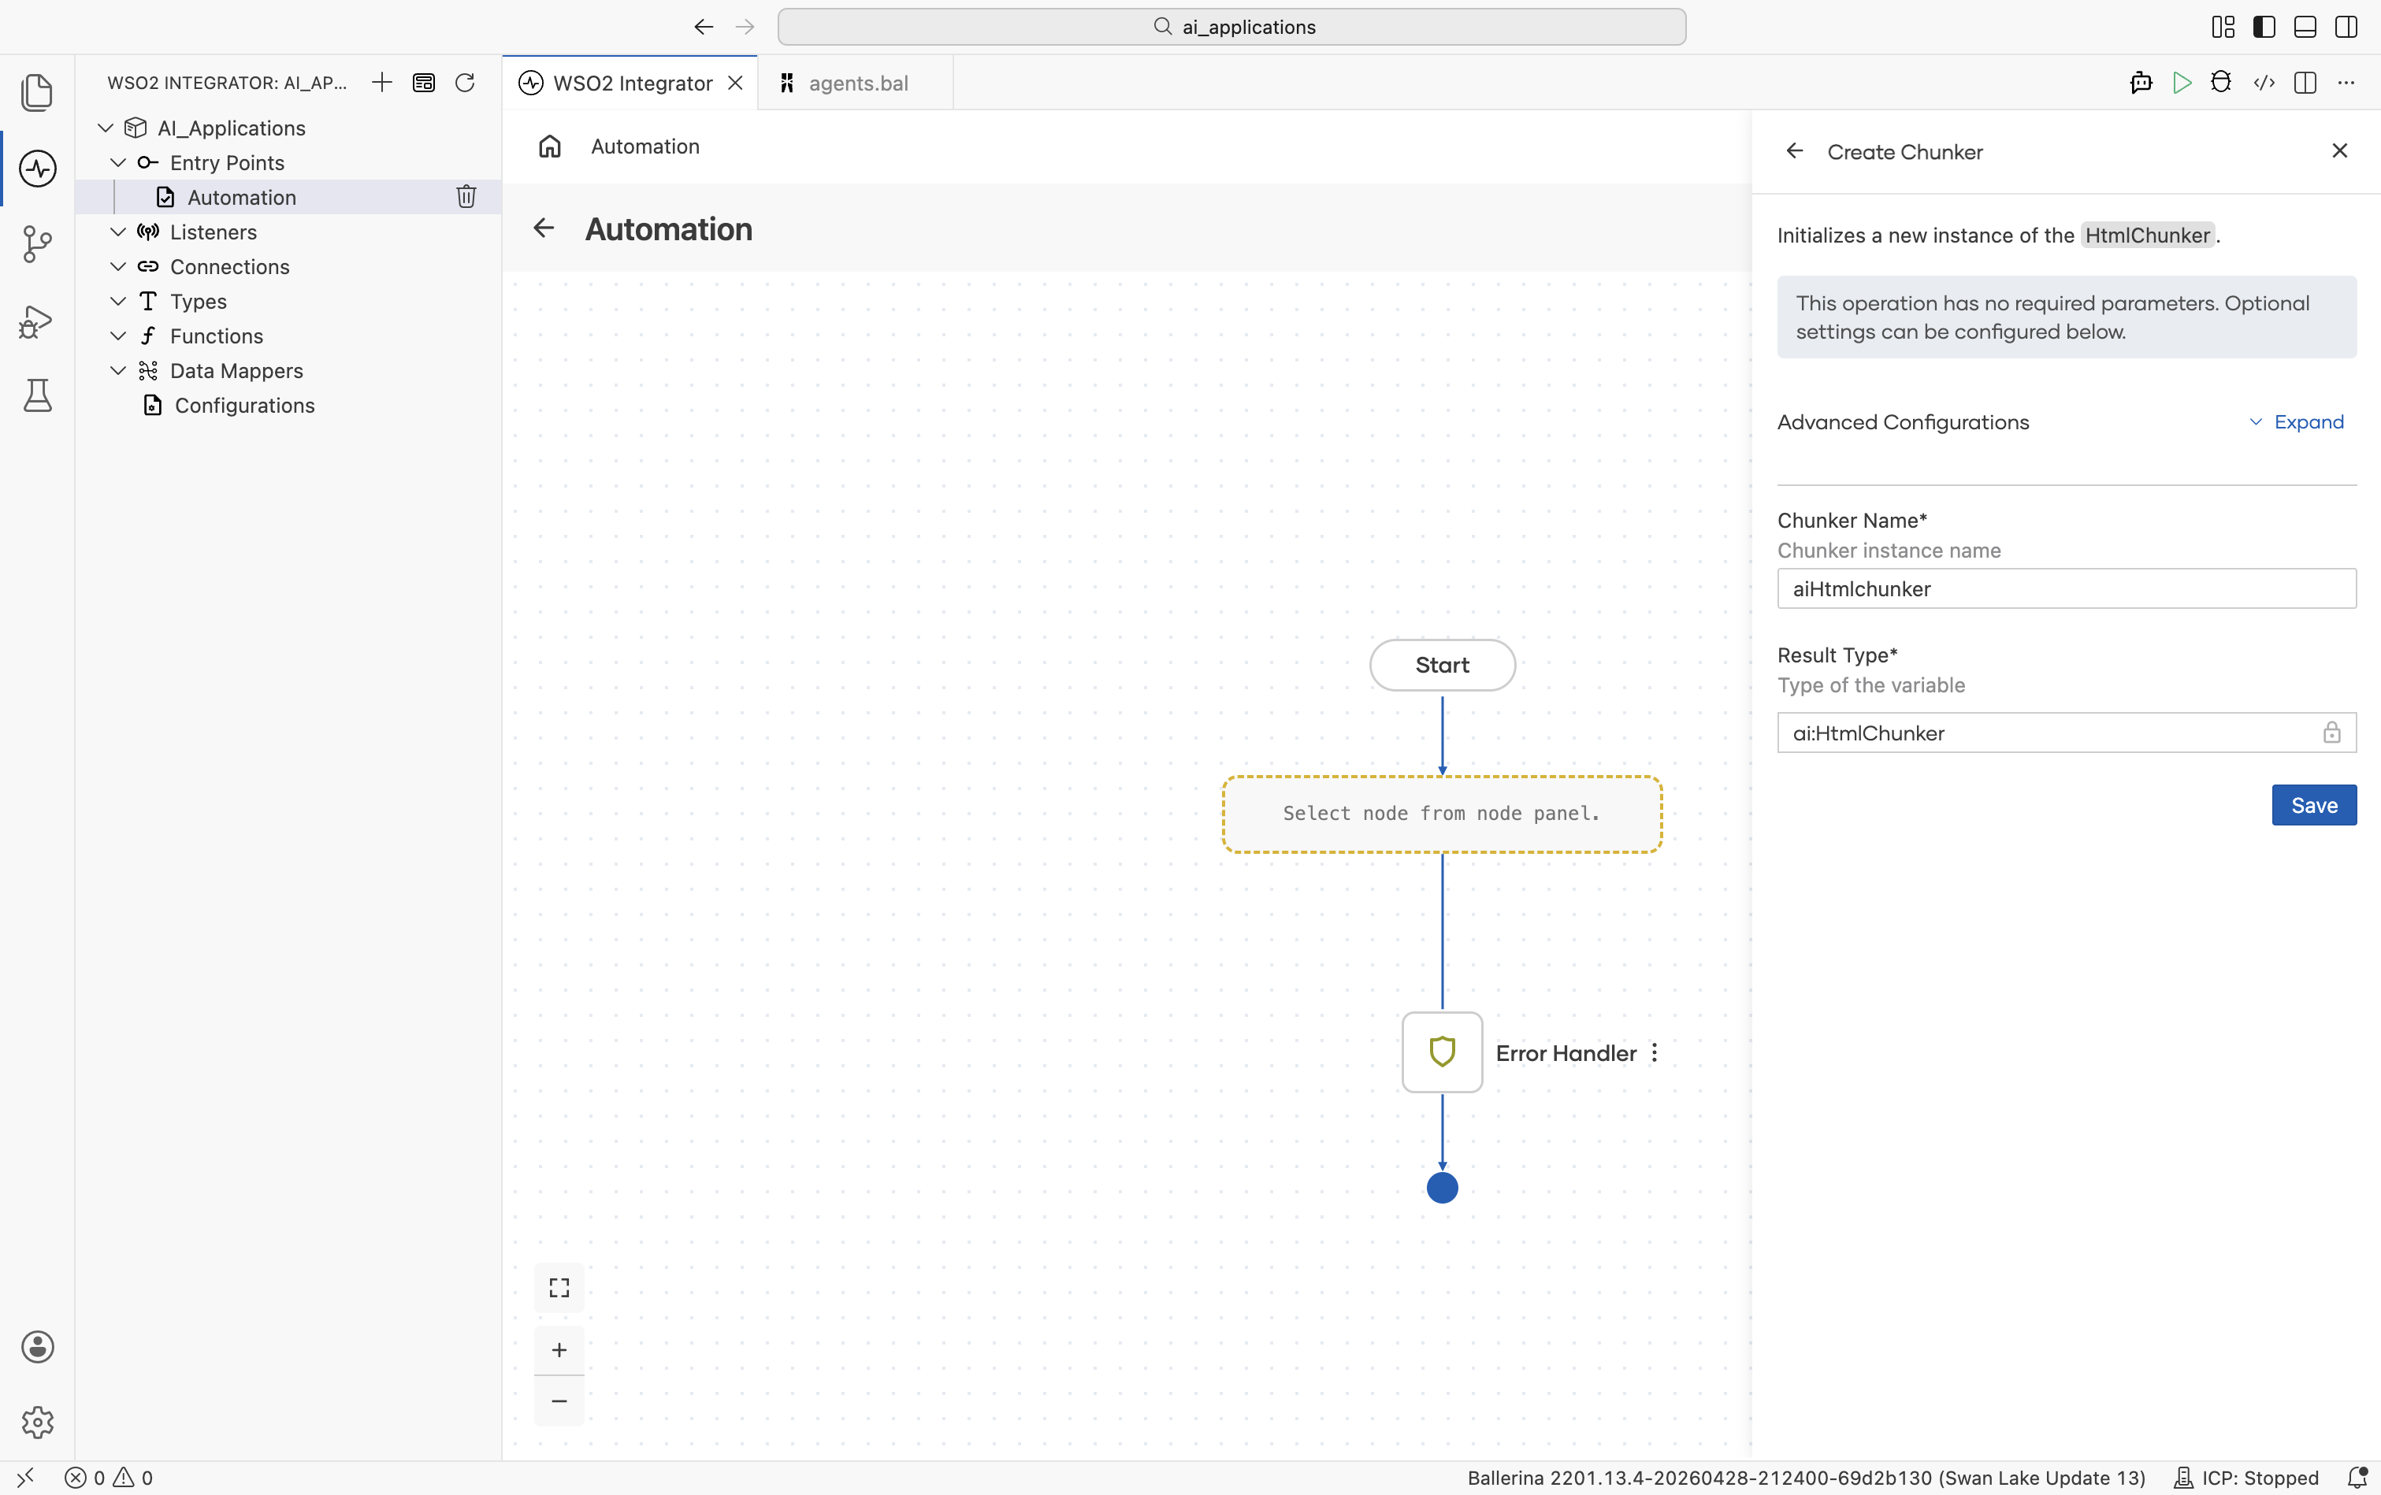
Task: Expand the Data Mappers tree node
Action: 119,369
